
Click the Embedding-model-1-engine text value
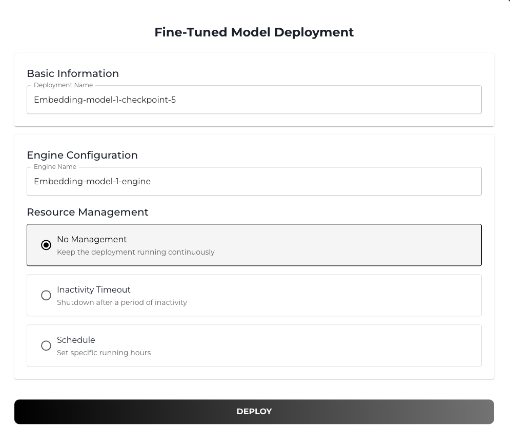pos(92,181)
